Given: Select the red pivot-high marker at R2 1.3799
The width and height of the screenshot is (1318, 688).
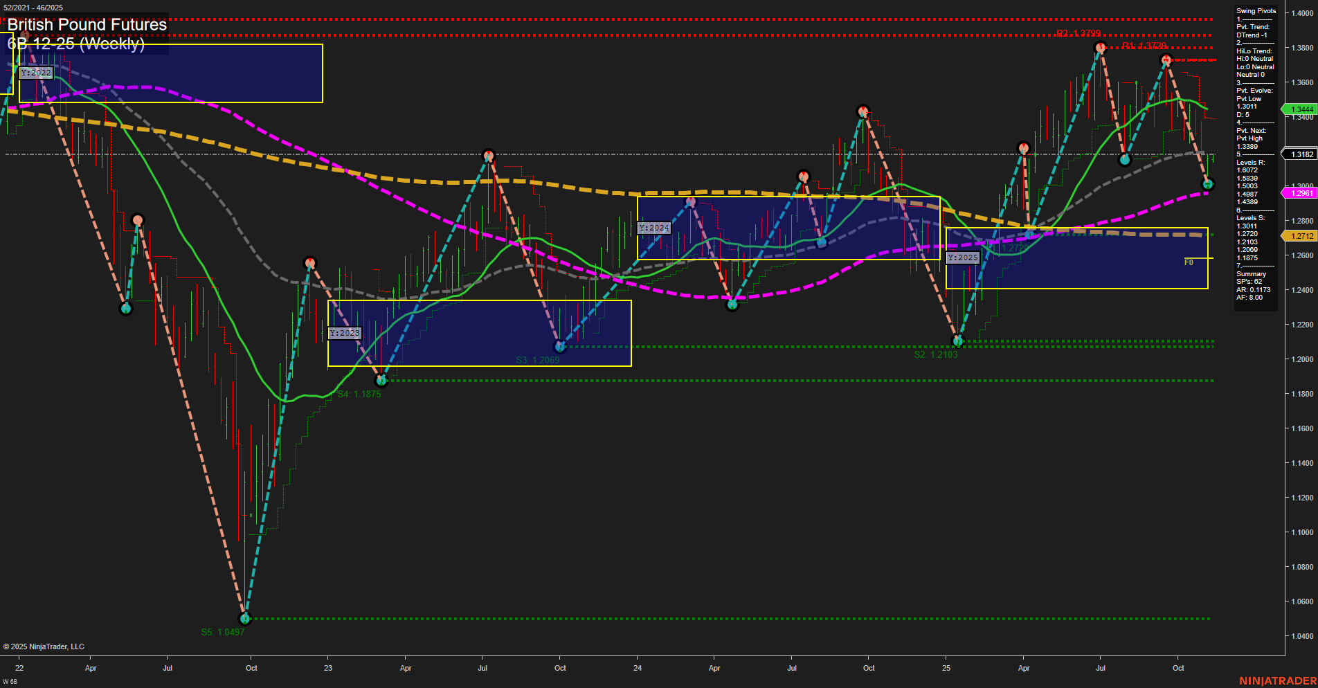Looking at the screenshot, I should [1101, 47].
